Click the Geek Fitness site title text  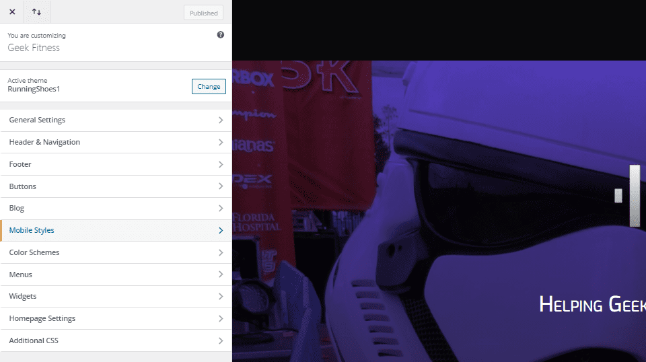[x=34, y=48]
